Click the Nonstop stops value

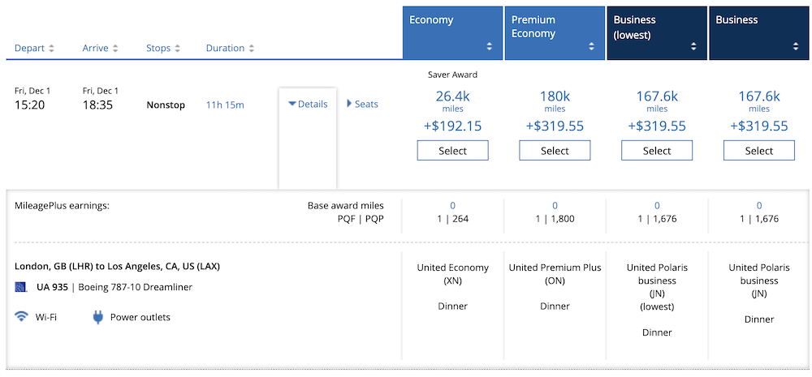pyautogui.click(x=166, y=105)
